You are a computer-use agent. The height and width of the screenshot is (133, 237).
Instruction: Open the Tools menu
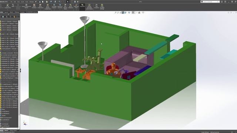[27, 1]
